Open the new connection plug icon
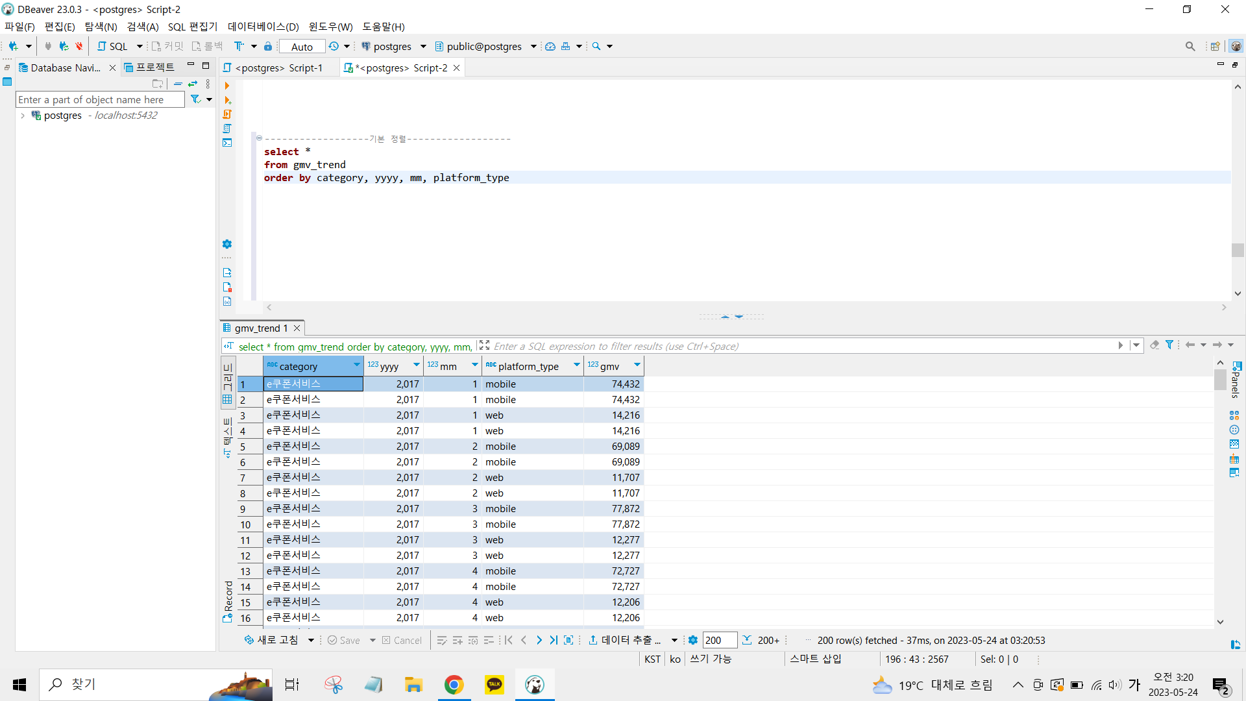Screen dimensions: 1246x701 [13, 46]
